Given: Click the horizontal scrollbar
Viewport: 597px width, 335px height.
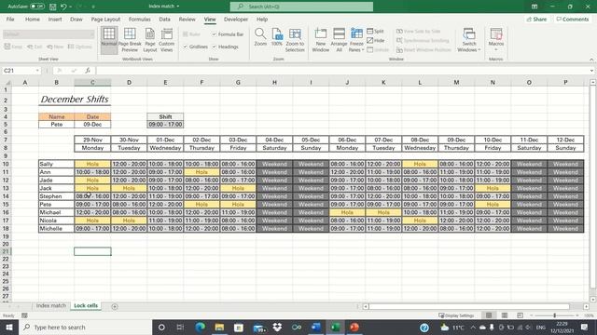Looking at the screenshot, I should [469, 306].
